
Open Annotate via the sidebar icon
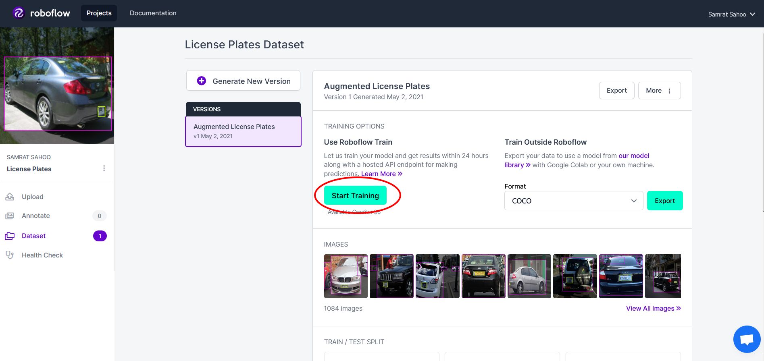coord(10,216)
